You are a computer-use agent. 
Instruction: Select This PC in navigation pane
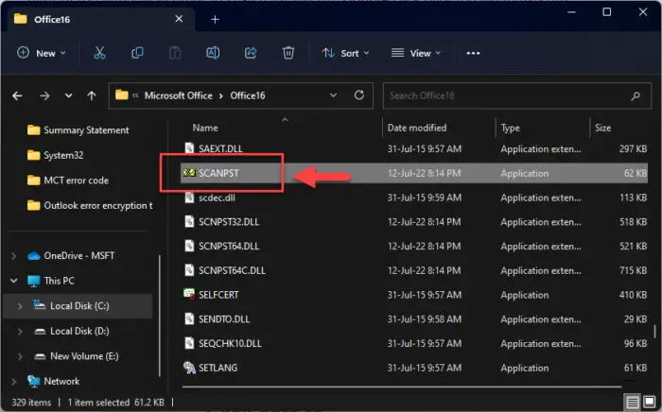(x=59, y=281)
